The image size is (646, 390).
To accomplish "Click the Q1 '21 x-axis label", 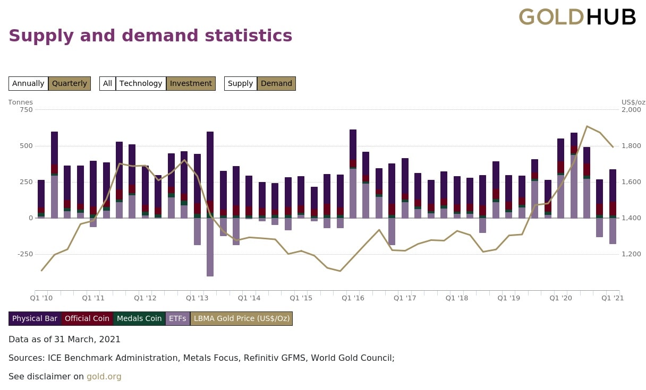I will (612, 298).
